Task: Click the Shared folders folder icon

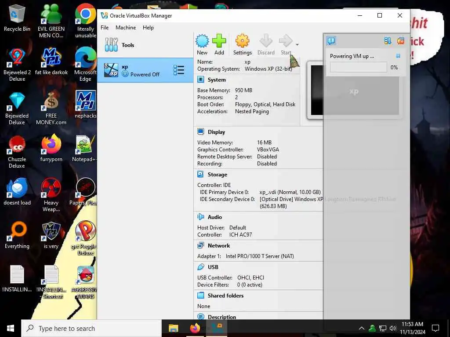Action: (200, 295)
